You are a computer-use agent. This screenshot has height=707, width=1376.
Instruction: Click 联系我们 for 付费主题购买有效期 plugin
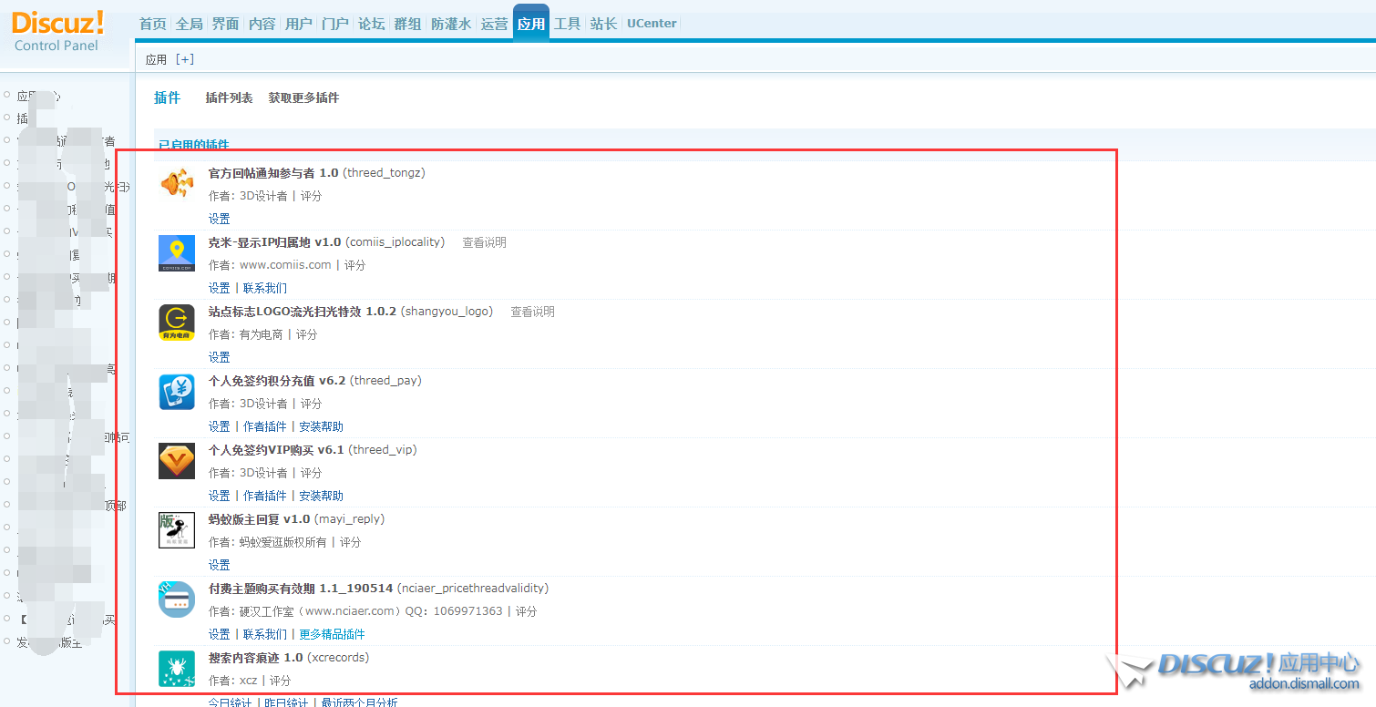[x=264, y=634]
